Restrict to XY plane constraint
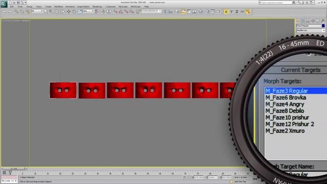The width and height of the screenshot is (327, 184). [x=242, y=12]
